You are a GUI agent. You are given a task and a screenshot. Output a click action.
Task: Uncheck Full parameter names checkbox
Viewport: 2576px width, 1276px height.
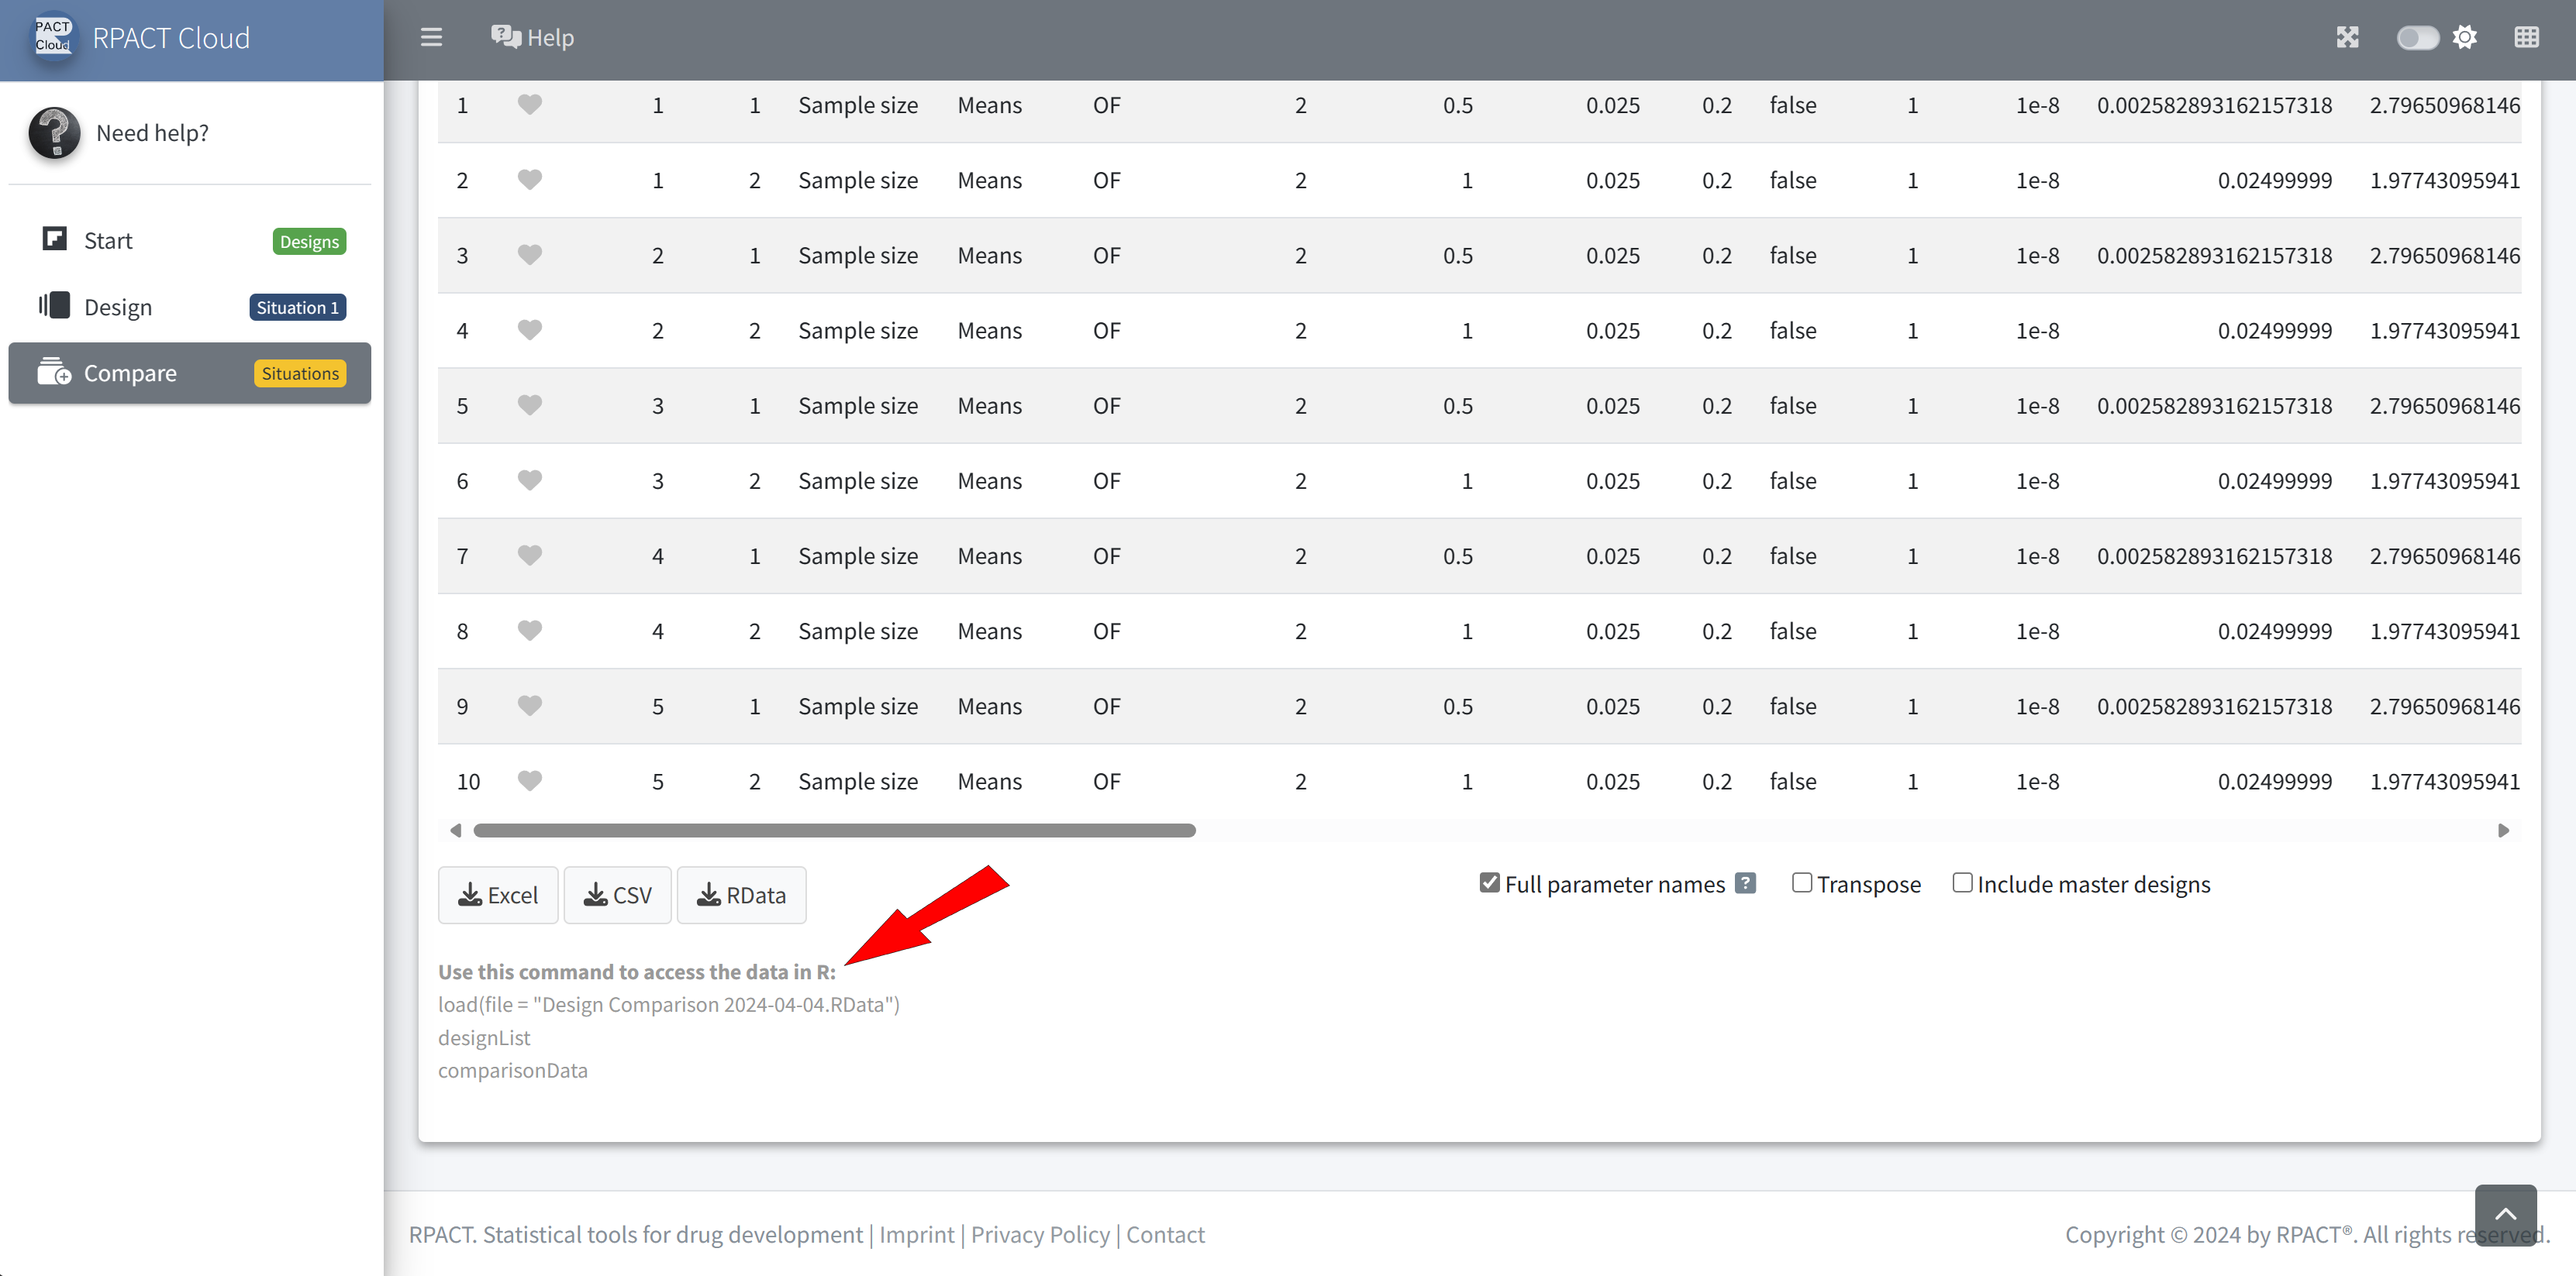tap(1490, 882)
